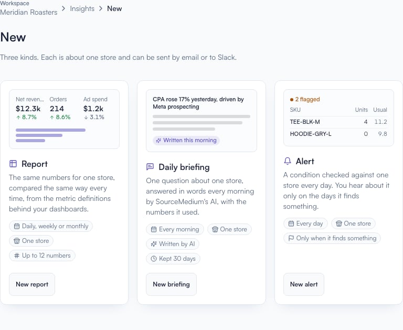403x330 pixels.
Task: Click store icon in Daily briefing's One store chip
Action: pos(215,229)
